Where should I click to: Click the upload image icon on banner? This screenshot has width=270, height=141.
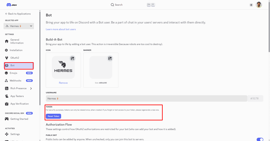[110, 59]
